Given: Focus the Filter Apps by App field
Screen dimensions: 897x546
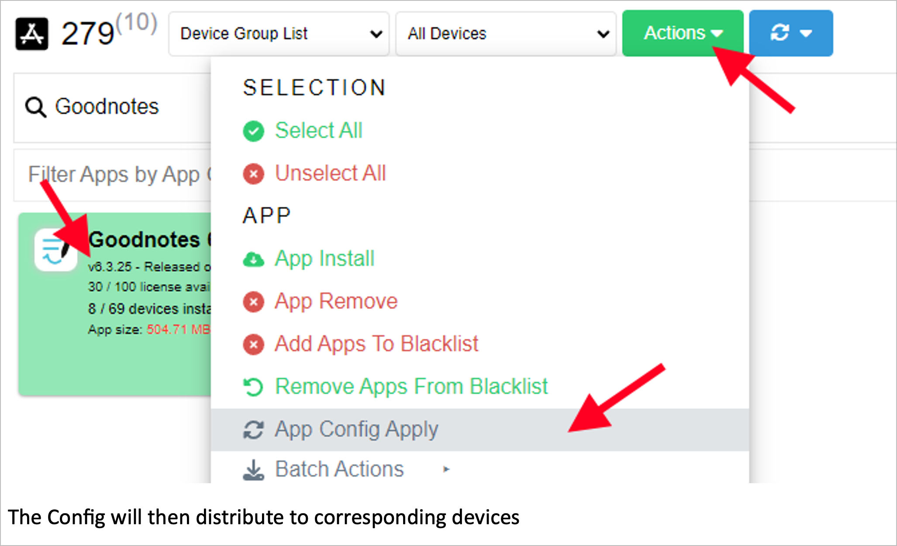Looking at the screenshot, I should [x=114, y=175].
